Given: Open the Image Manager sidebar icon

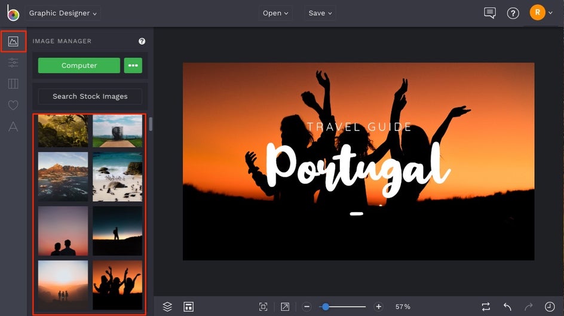Looking at the screenshot, I should (13, 42).
